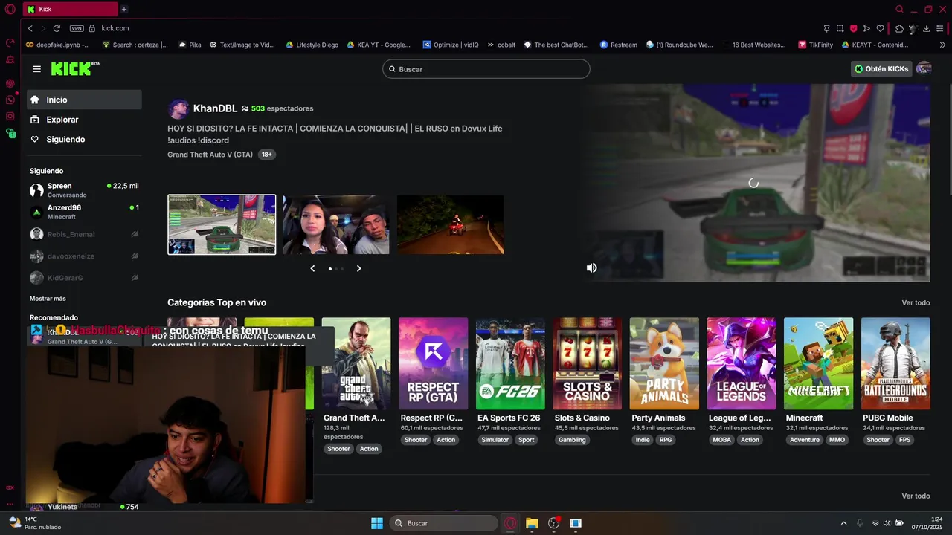Expand the list with Mostrar más
Viewport: 952px width, 535px height.
pos(48,299)
